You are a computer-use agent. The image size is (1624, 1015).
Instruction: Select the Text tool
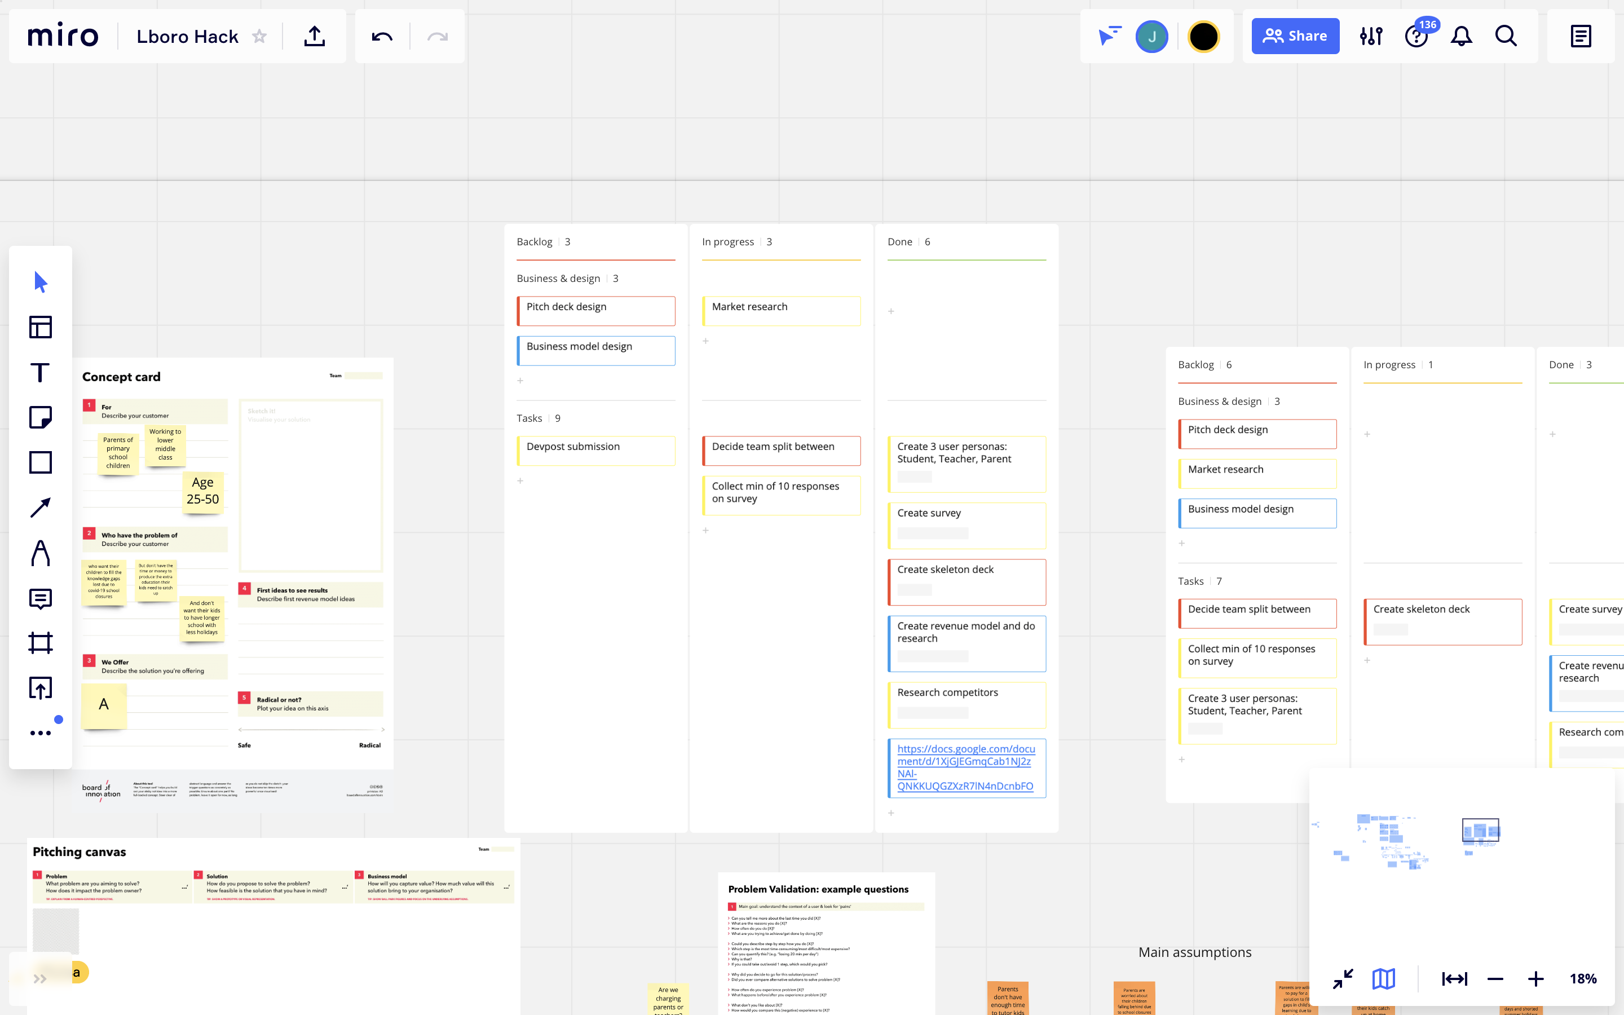coord(40,373)
